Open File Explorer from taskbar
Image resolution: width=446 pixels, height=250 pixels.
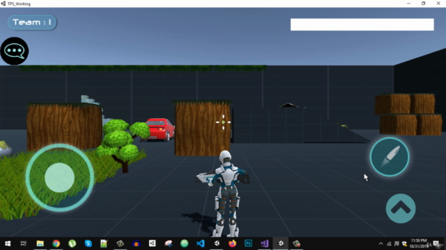coord(40,244)
